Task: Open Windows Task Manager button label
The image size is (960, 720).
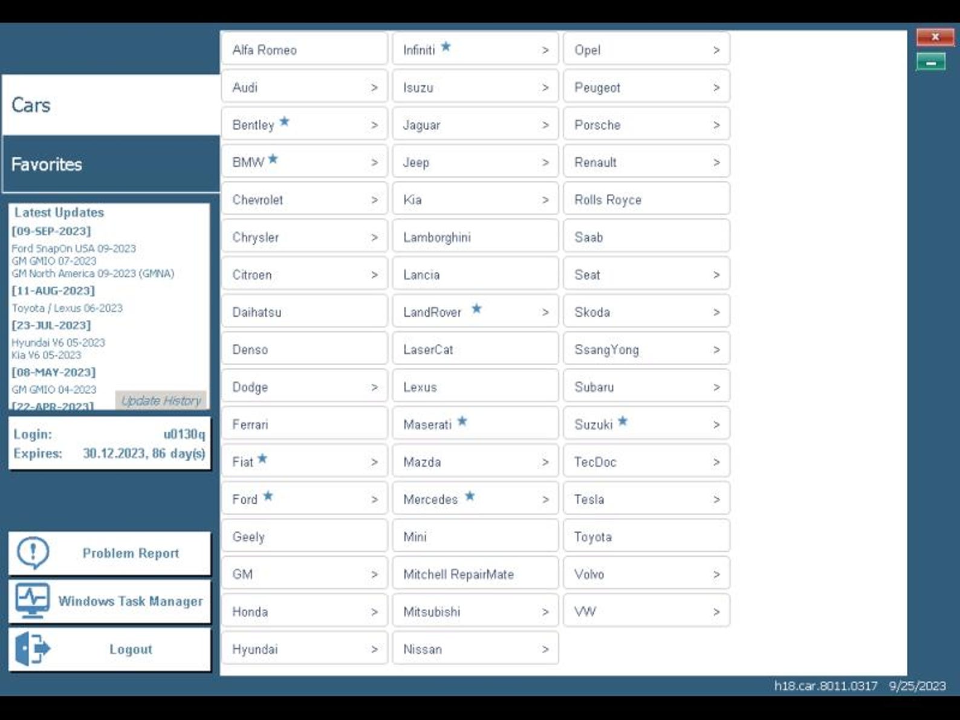Action: click(131, 601)
